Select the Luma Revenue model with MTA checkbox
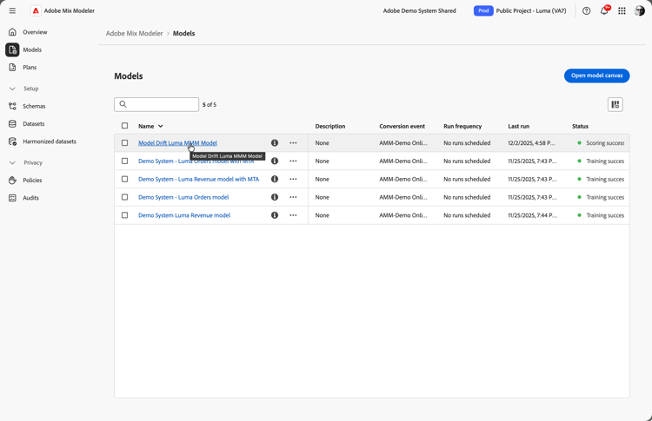Image resolution: width=652 pixels, height=421 pixels. (124, 179)
